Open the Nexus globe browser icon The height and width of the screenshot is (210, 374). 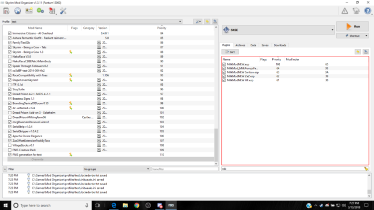coord(17,11)
